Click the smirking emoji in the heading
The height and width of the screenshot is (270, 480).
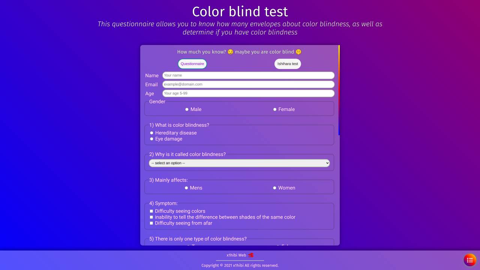click(x=231, y=52)
